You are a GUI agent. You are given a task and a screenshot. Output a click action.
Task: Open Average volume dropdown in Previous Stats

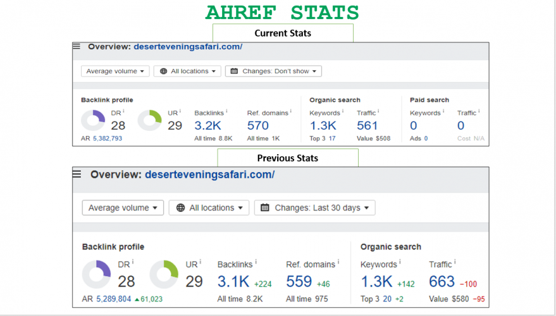pyautogui.click(x=123, y=207)
